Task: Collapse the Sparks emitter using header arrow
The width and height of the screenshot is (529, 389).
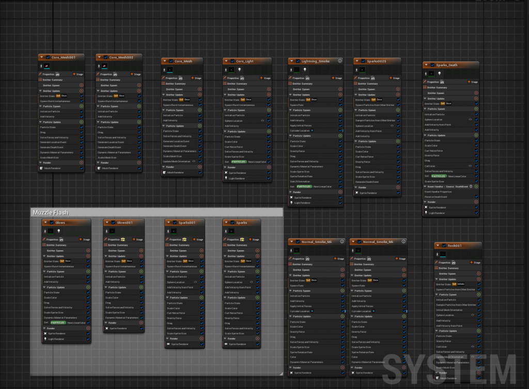Action: click(x=225, y=223)
